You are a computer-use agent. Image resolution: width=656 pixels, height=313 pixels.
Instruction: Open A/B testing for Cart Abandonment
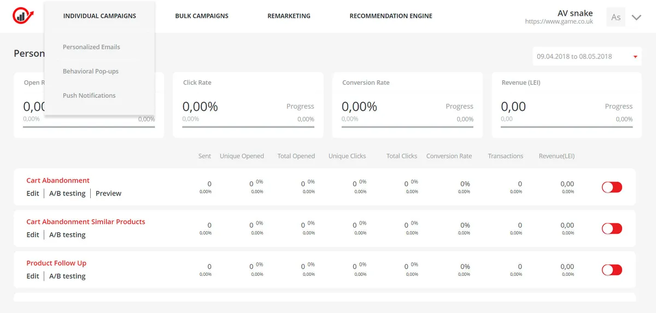tap(67, 193)
